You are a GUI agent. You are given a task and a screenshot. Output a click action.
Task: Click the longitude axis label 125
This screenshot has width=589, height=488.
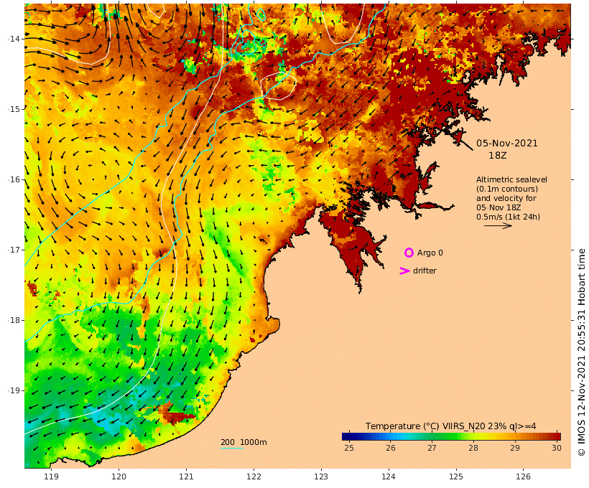click(x=456, y=477)
